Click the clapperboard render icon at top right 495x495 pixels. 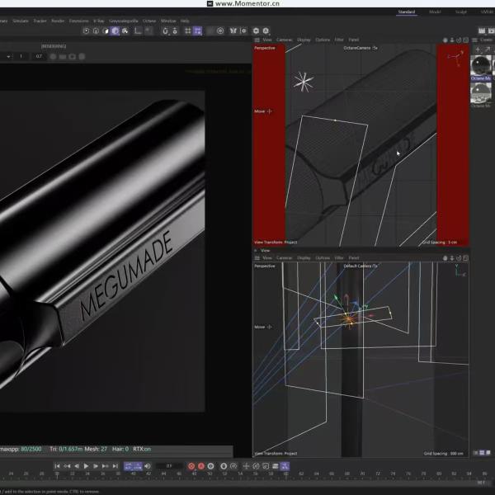[482, 31]
